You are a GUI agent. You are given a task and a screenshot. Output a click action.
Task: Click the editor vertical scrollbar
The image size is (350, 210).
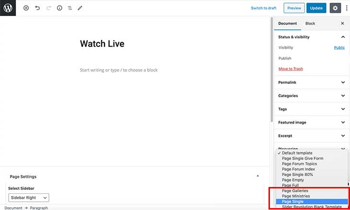tap(272, 70)
